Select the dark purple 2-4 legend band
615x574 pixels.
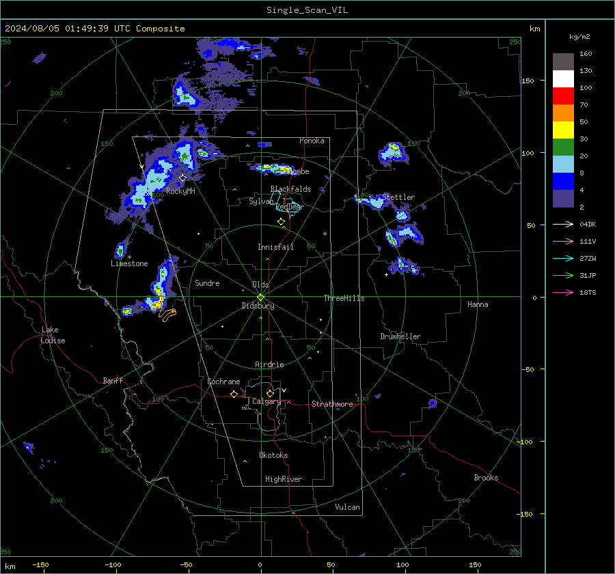click(563, 199)
